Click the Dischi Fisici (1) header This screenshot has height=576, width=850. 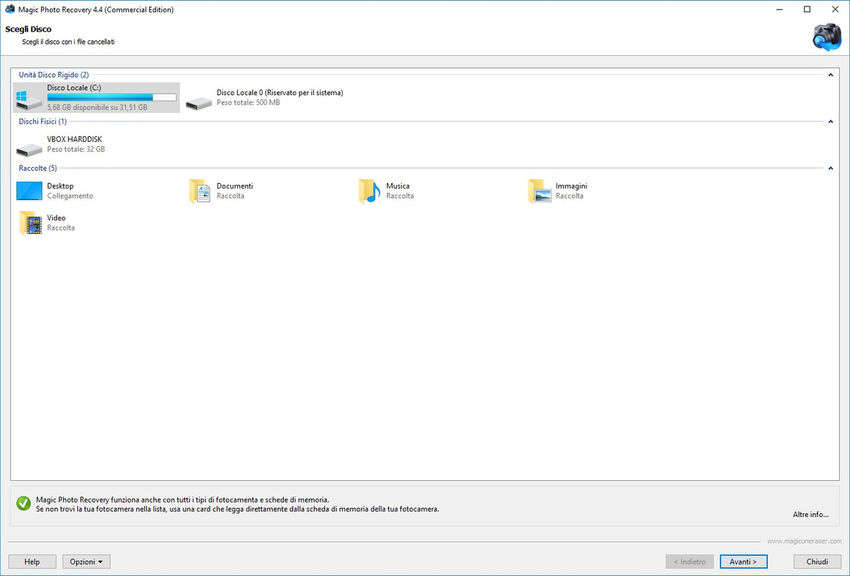click(x=42, y=122)
